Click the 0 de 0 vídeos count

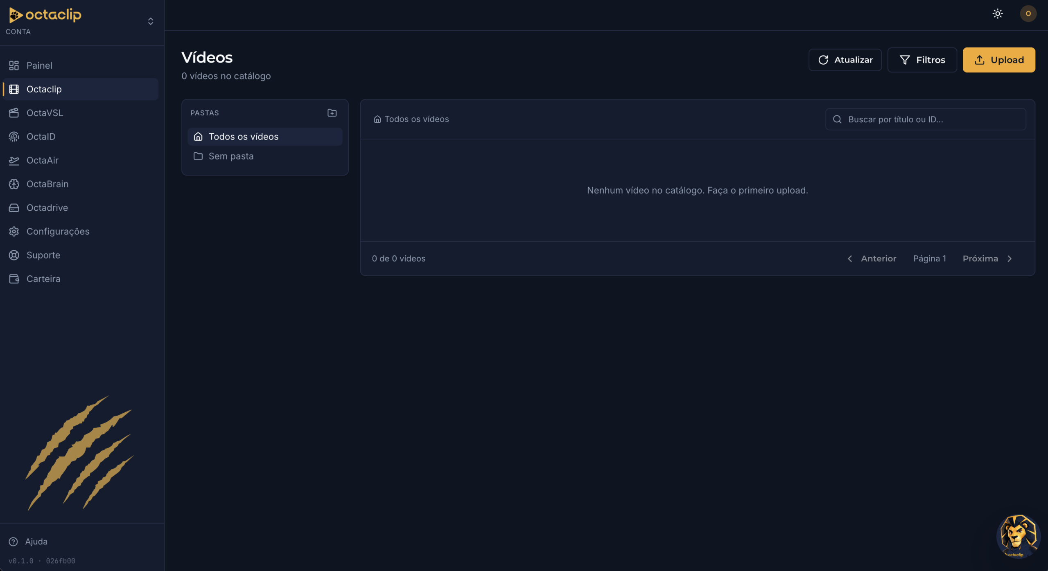tap(399, 259)
